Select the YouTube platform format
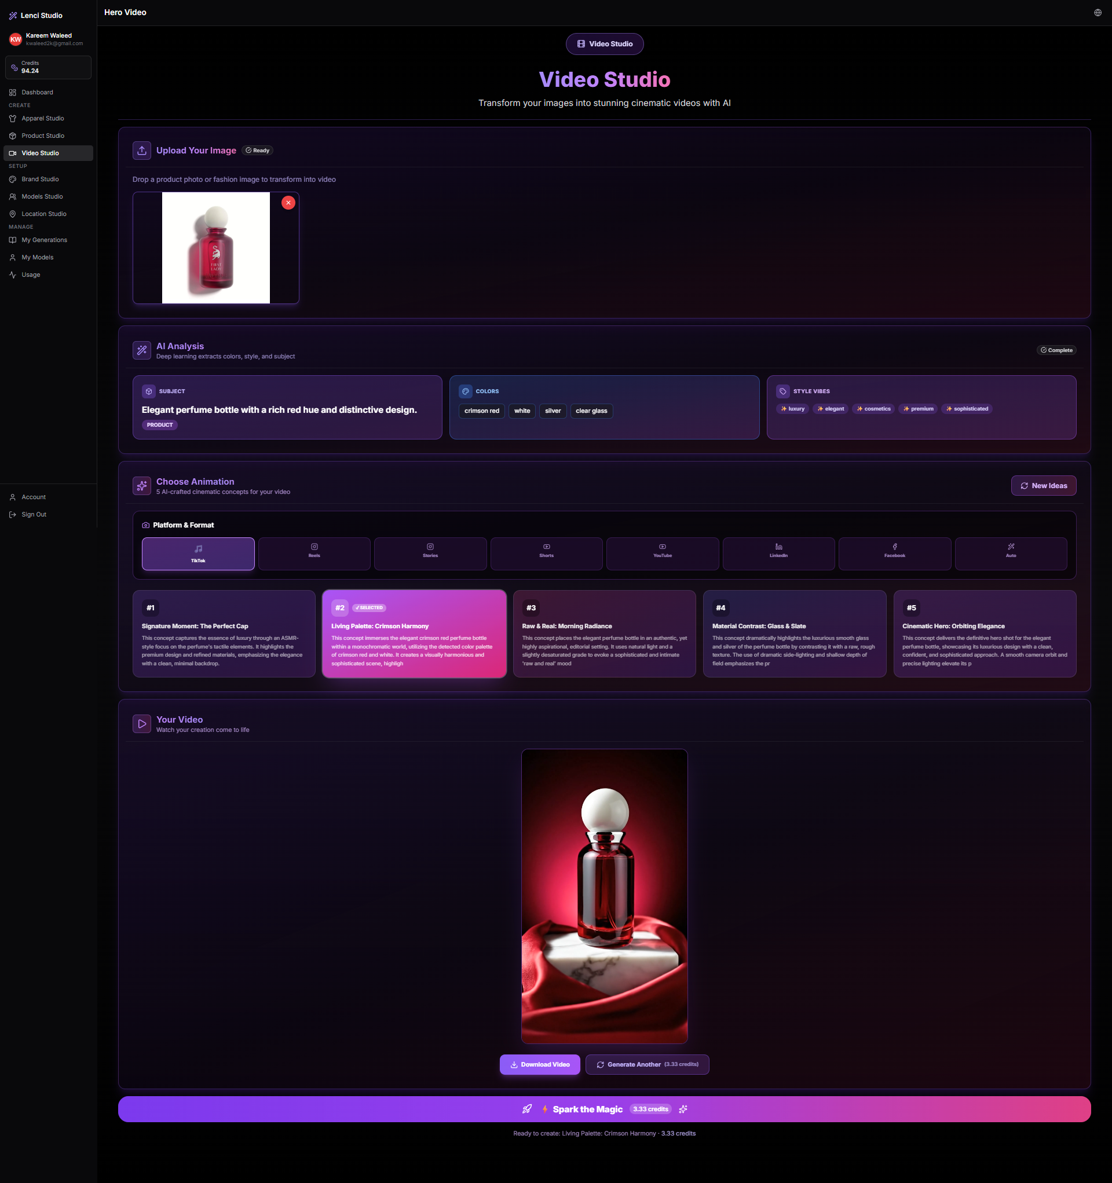This screenshot has height=1183, width=1112. [x=662, y=554]
